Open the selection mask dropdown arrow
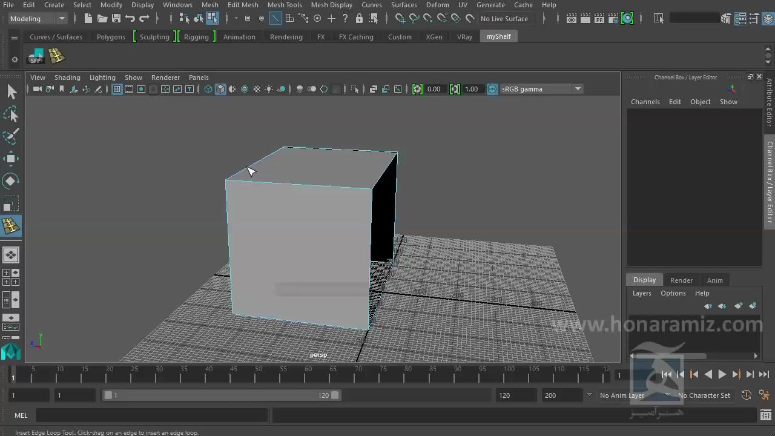This screenshot has width=775, height=436. (x=236, y=19)
